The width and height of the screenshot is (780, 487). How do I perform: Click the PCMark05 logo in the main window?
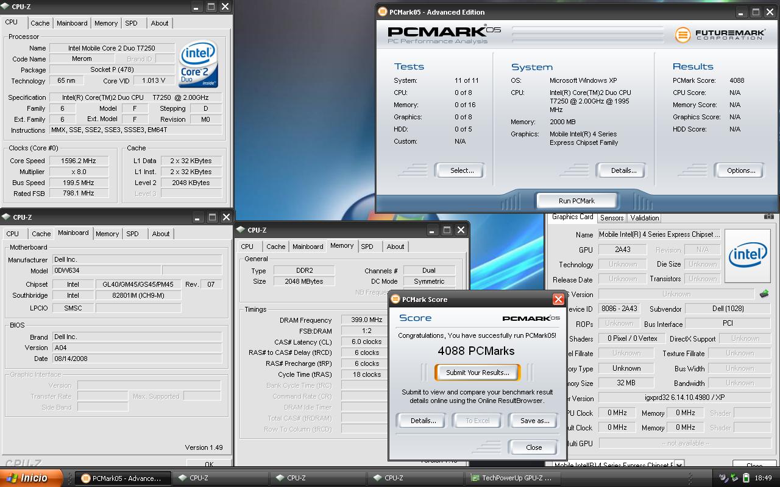pos(444,33)
